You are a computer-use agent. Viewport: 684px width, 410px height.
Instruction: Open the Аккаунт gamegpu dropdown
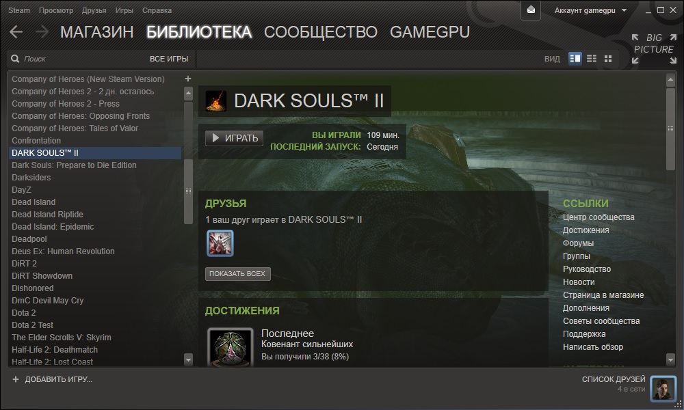[x=590, y=10]
